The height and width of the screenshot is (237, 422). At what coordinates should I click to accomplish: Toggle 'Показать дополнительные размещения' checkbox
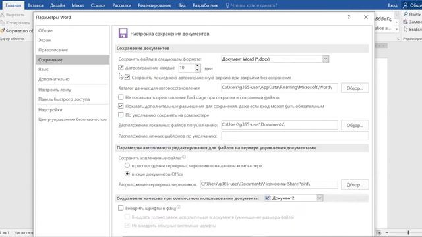[x=121, y=106]
